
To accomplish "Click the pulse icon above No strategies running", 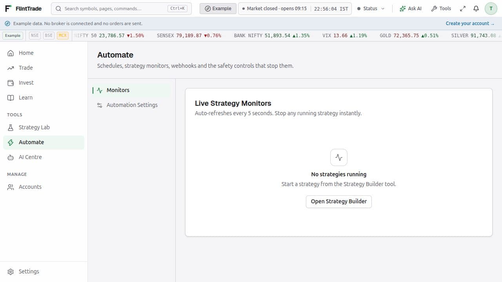I will 339,157.
